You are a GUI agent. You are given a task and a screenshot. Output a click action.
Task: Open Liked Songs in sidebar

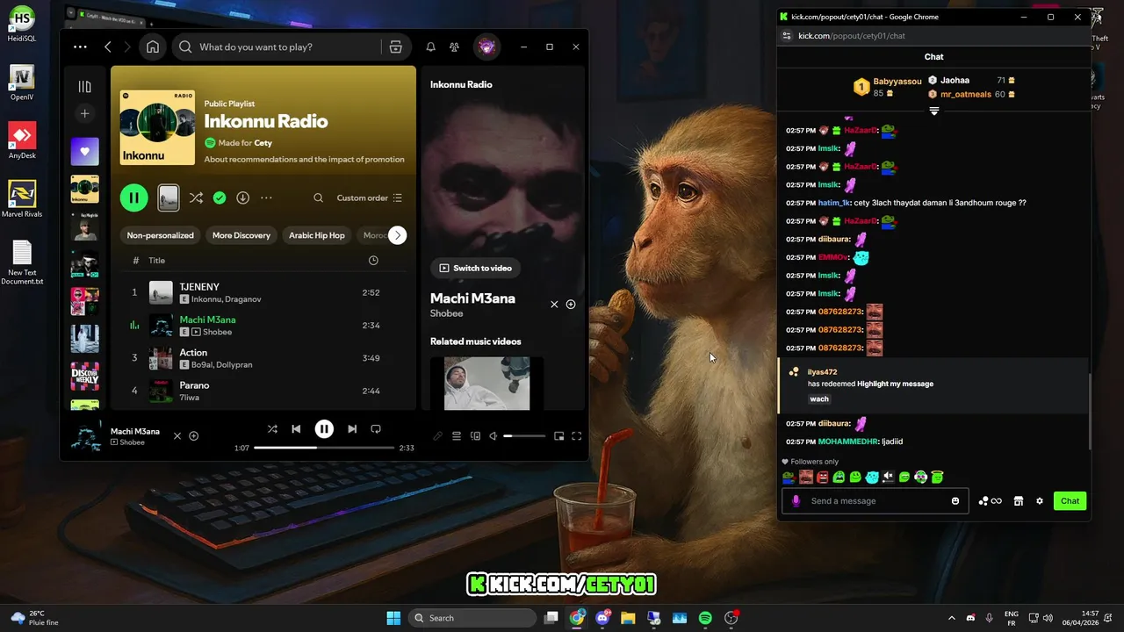click(x=84, y=151)
